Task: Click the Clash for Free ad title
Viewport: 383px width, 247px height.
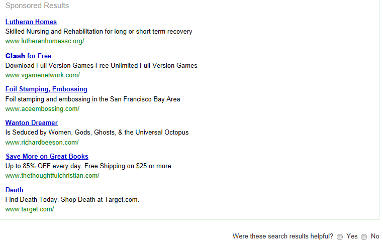Action: coord(28,56)
